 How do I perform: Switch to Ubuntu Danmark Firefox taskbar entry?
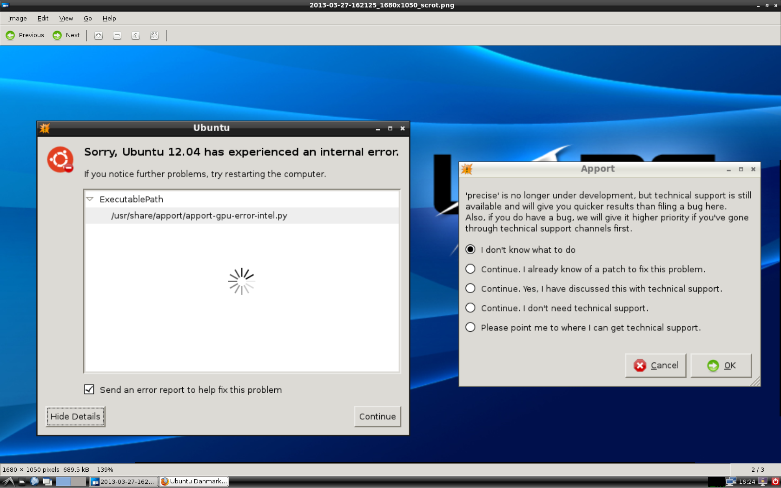pos(194,481)
